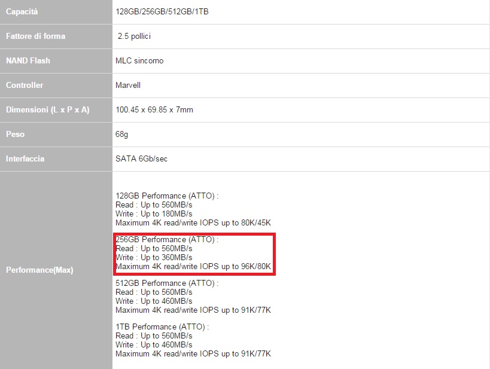Click the NAND Flash row label
This screenshot has width=490, height=369.
coord(28,60)
